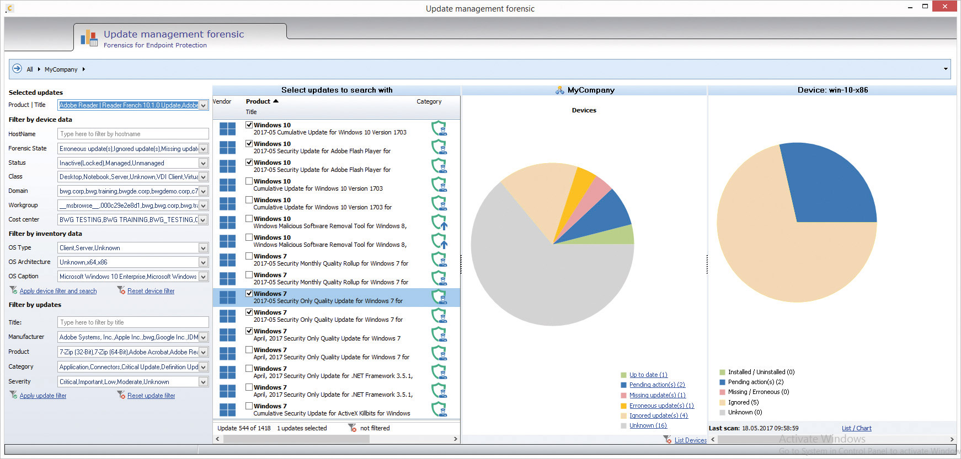Open the Status dropdown
The image size is (961, 459).
(204, 163)
